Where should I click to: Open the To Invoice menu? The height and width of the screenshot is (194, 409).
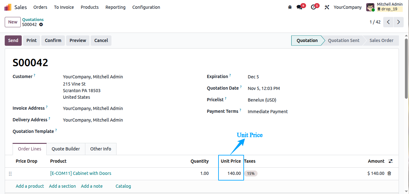64,7
